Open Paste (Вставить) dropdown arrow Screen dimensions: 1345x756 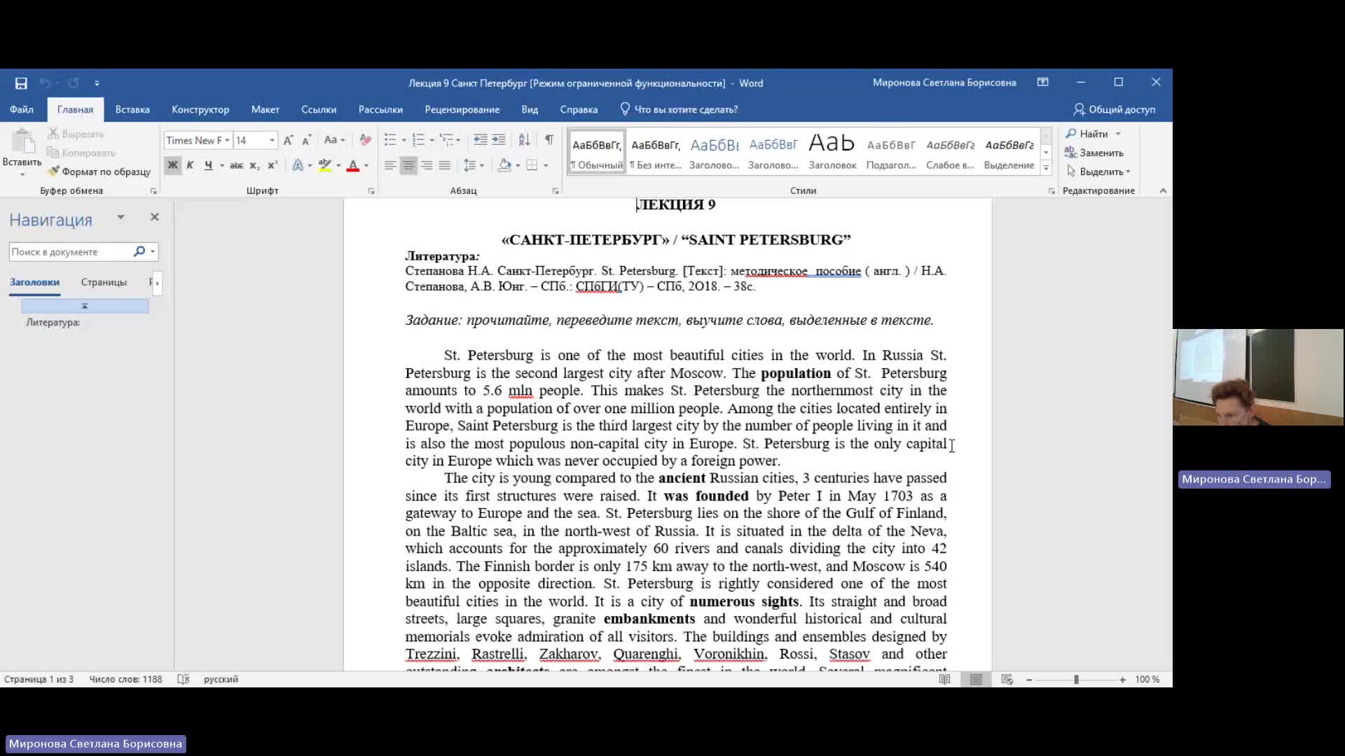click(22, 174)
